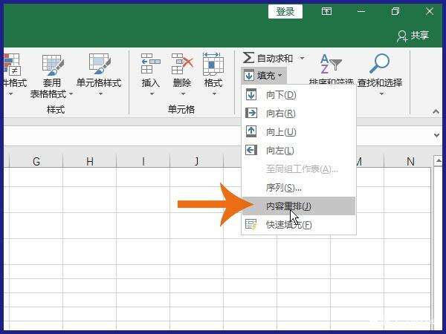Viewport: 446px width, 334px height.
Task: Click the vertical scrollbar up arrow
Action: point(439,161)
